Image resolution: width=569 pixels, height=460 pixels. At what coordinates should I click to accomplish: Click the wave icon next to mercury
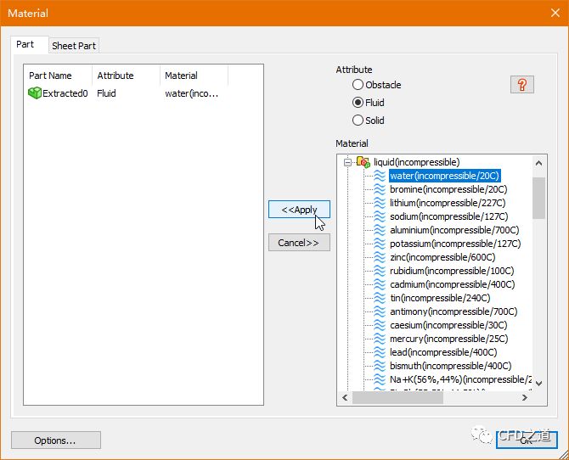(380, 339)
